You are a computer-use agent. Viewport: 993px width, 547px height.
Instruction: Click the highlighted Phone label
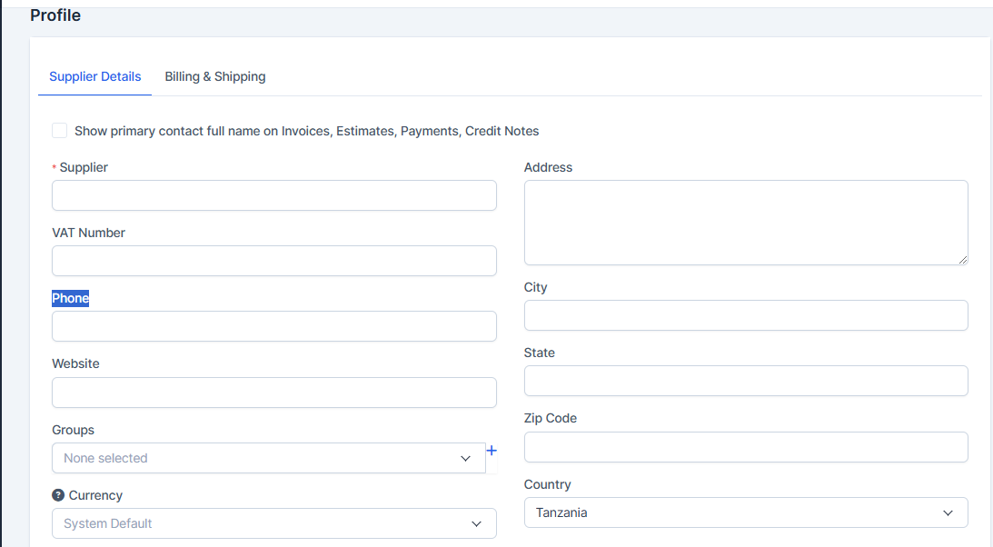70,298
